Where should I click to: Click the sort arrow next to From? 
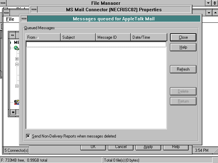(x=37, y=37)
